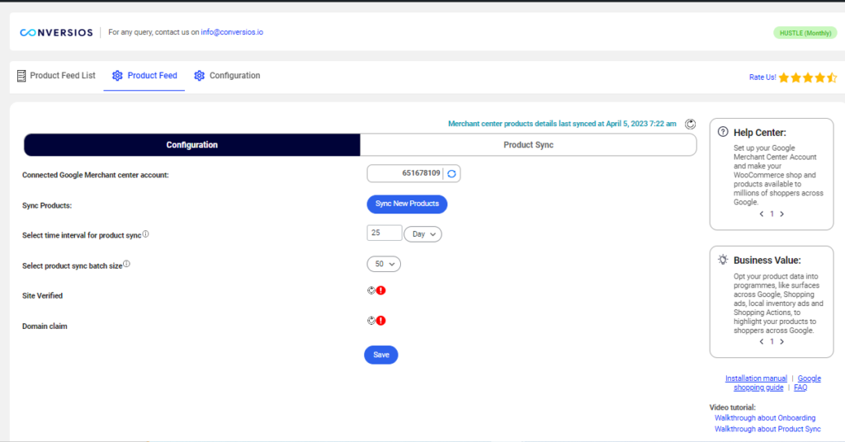Refresh merchant center sync details icon

point(690,125)
